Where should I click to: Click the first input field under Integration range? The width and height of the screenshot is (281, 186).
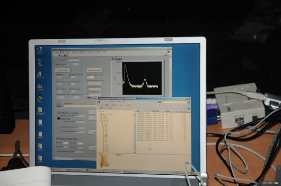66,143
